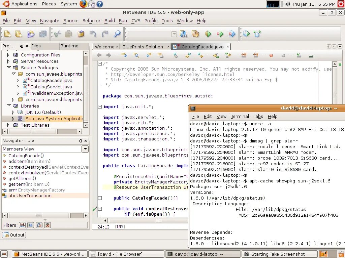Switch to david File Browser taskbar button
345x258 pixels.
tap(126, 254)
